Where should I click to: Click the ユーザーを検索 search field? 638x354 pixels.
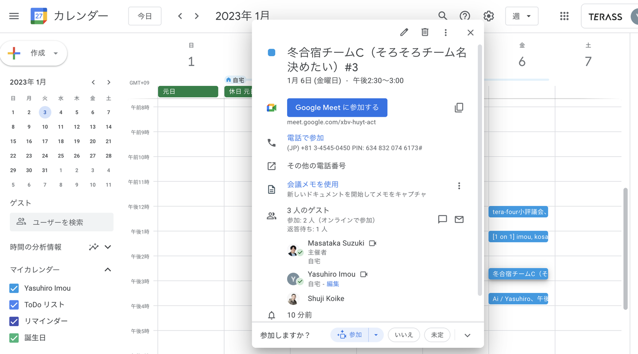pos(62,222)
